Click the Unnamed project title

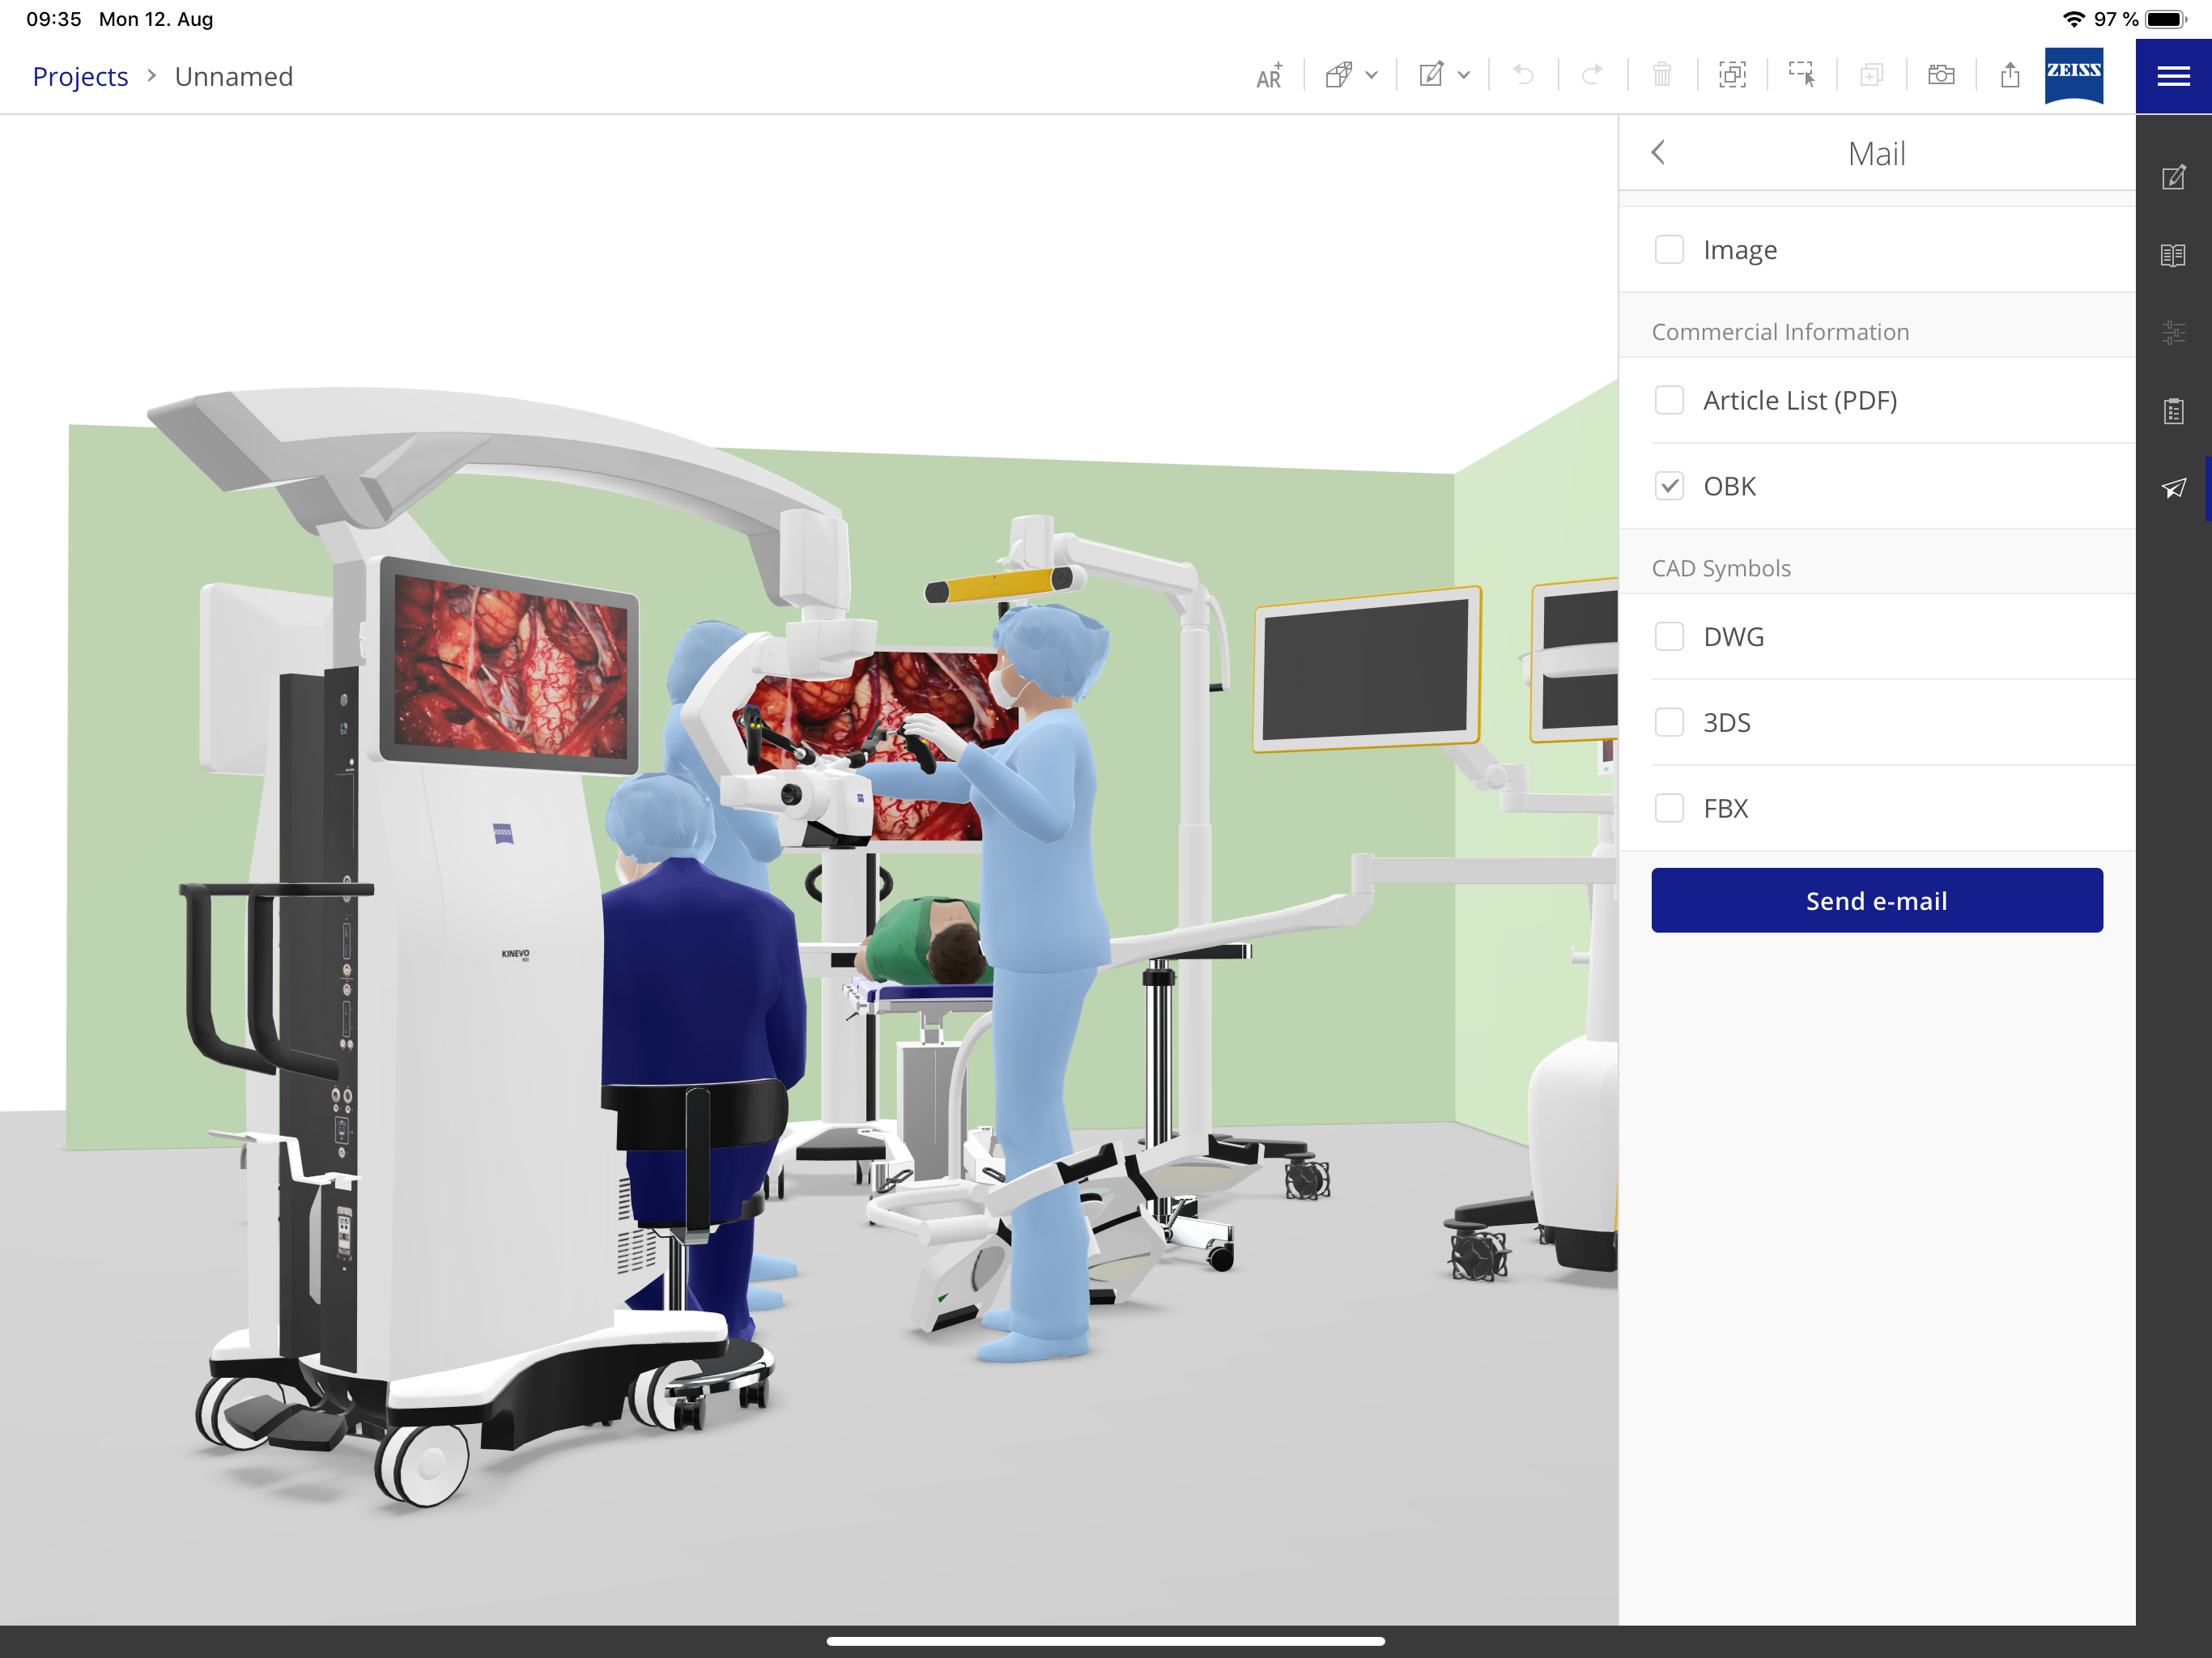click(x=234, y=77)
